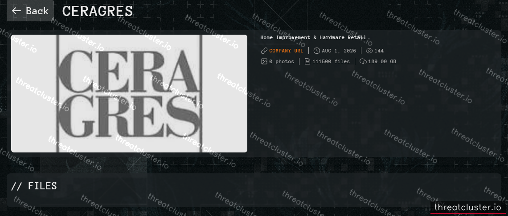The width and height of the screenshot is (508, 216).
Task: Select the 111500 files text
Action: pyautogui.click(x=331, y=61)
